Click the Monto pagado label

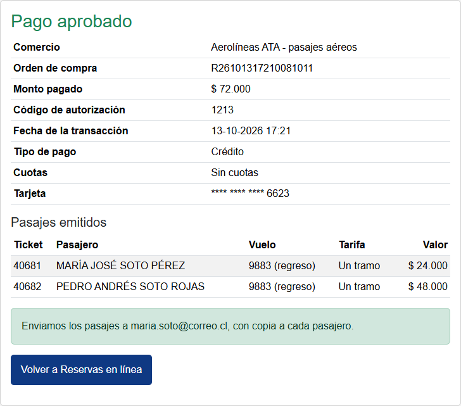(47, 89)
